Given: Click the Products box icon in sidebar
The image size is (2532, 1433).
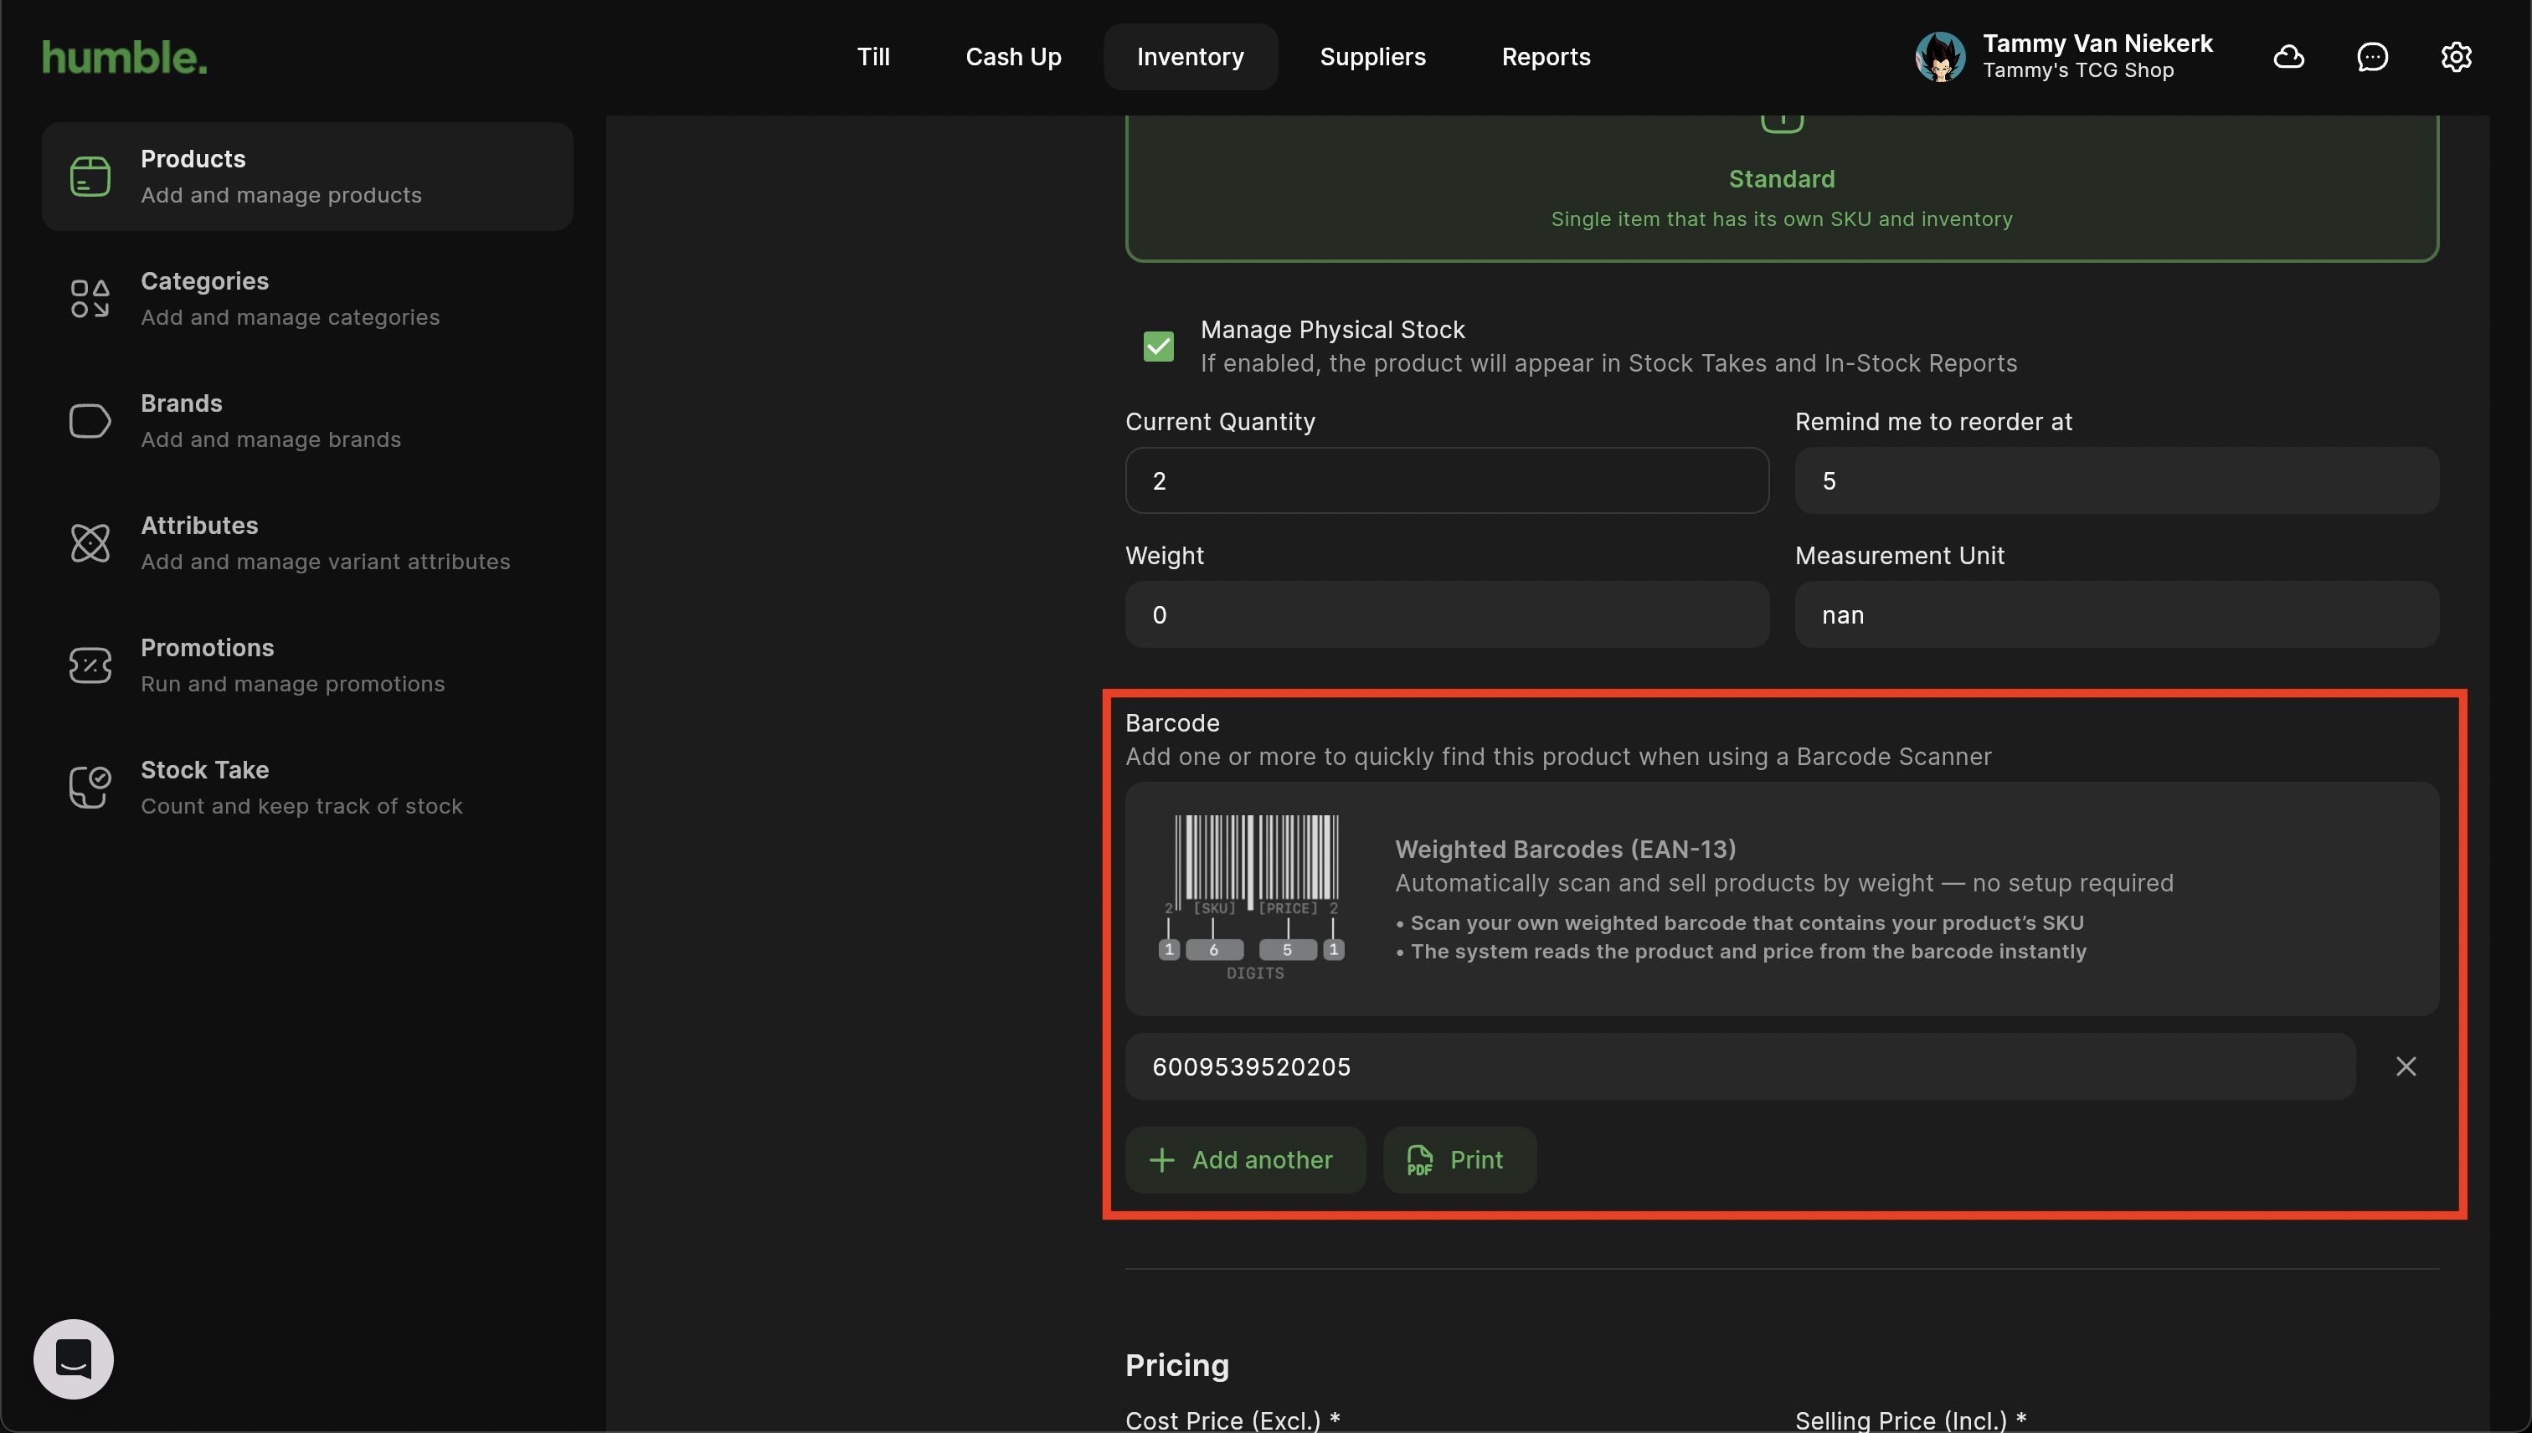Looking at the screenshot, I should click(x=90, y=176).
